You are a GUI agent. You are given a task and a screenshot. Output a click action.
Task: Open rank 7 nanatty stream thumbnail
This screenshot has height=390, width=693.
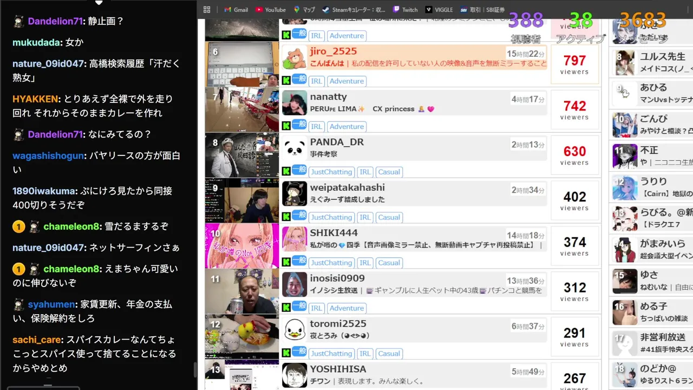(242, 110)
